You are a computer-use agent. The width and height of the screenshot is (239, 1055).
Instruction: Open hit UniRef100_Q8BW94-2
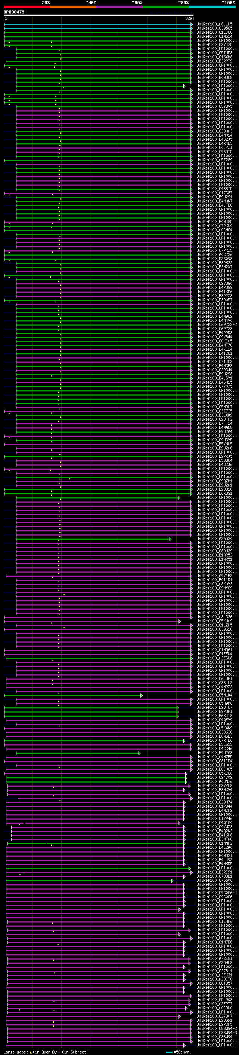[217, 1029]
